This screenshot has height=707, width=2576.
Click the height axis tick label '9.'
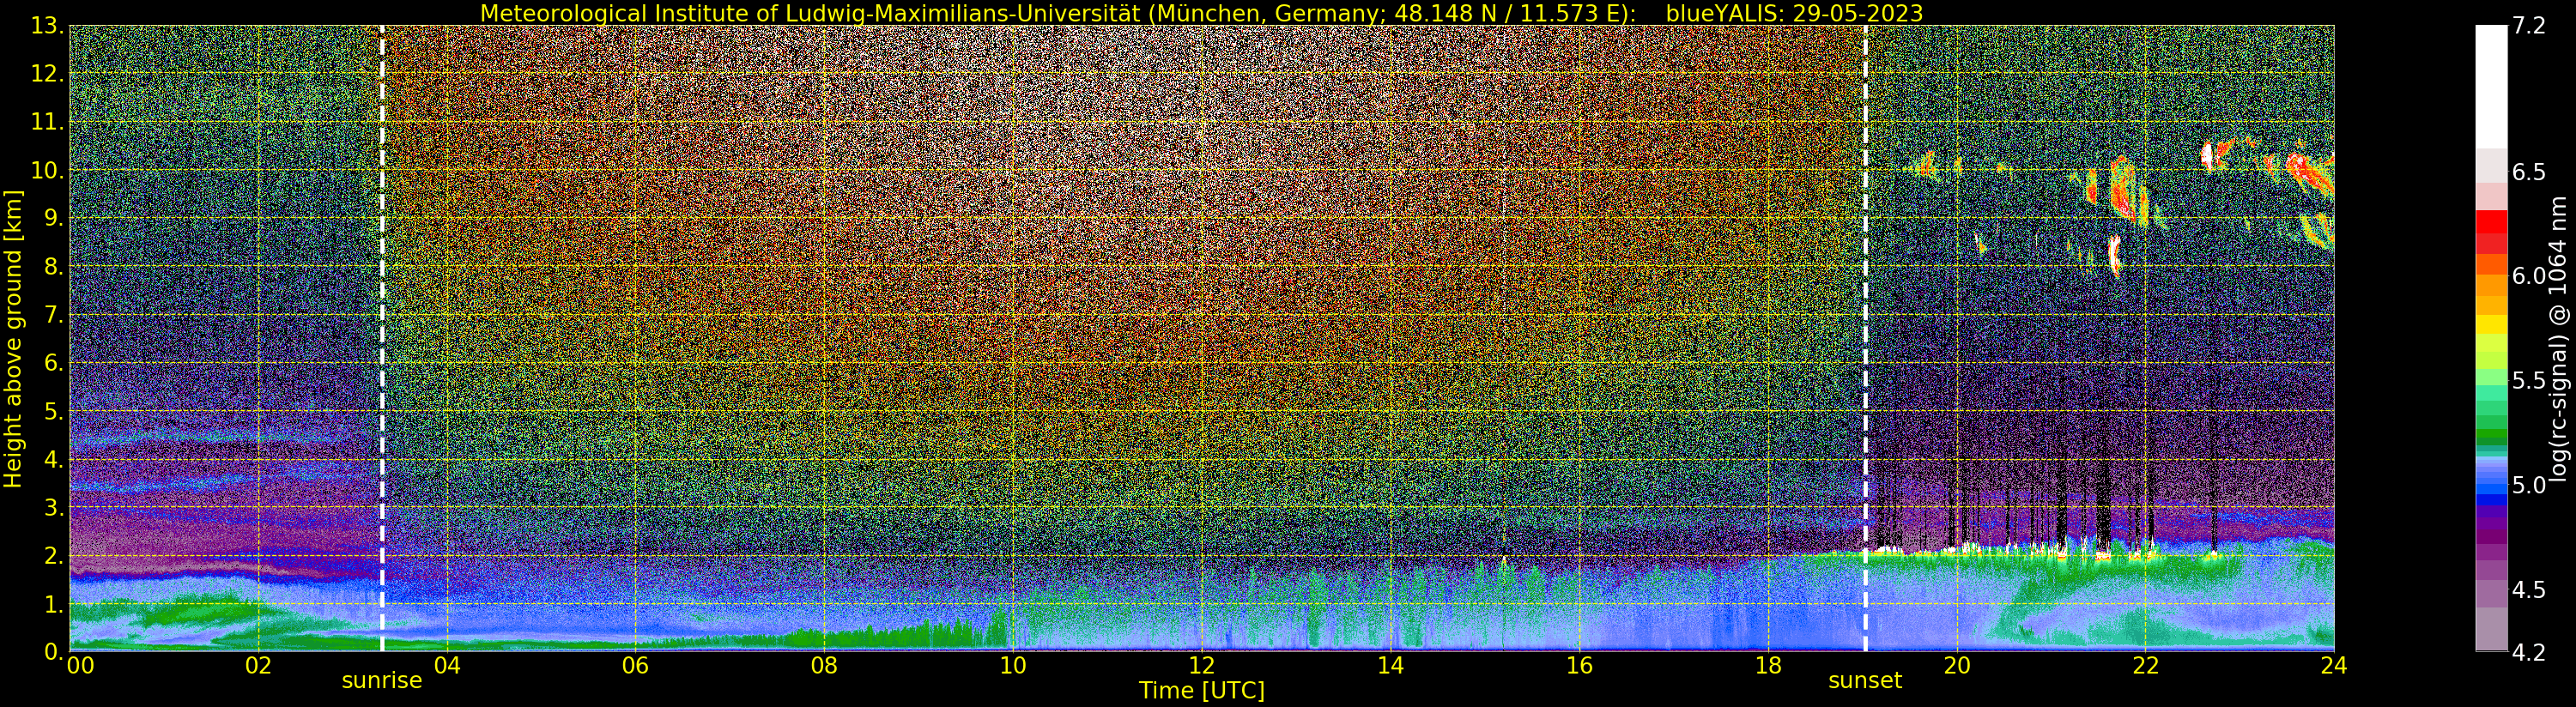click(x=53, y=218)
